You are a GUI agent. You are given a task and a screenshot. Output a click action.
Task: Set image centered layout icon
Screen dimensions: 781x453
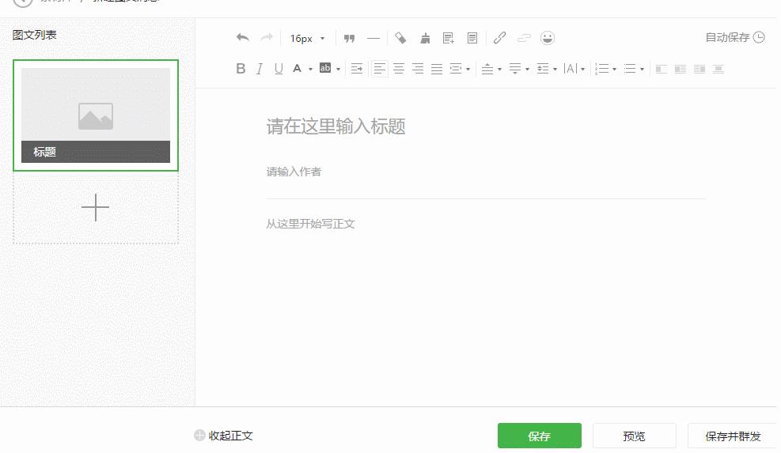pos(718,70)
